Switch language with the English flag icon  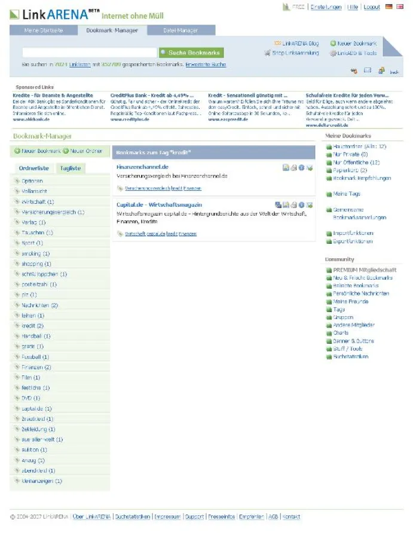coord(400,7)
